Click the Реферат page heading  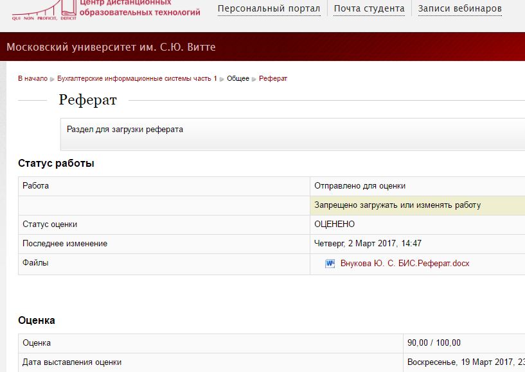[x=87, y=100]
